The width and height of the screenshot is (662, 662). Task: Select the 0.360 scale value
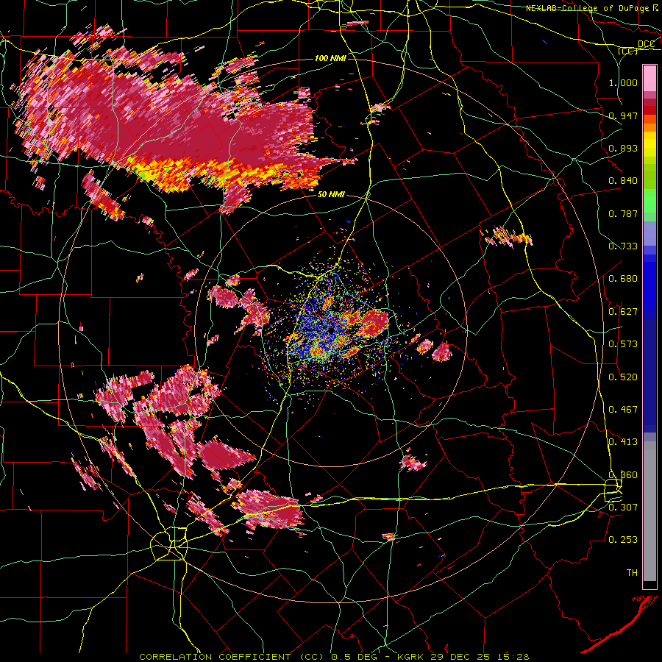(623, 475)
